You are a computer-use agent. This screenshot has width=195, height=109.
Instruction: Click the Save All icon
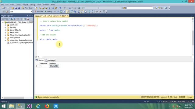tap(19, 8)
